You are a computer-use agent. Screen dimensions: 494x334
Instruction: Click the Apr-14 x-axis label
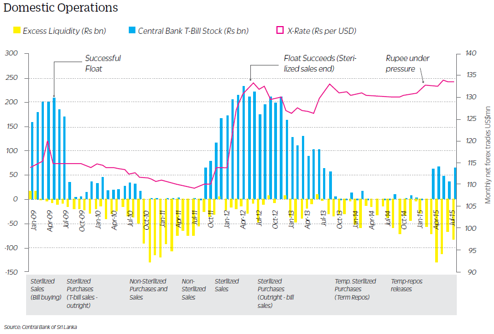coord(372,220)
